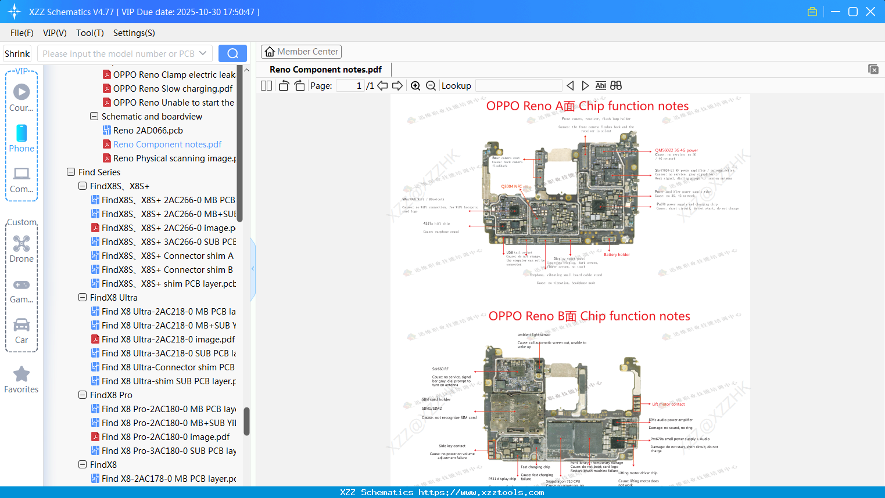This screenshot has height=498, width=885.
Task: Click the blue search magnifier button
Action: pos(232,53)
